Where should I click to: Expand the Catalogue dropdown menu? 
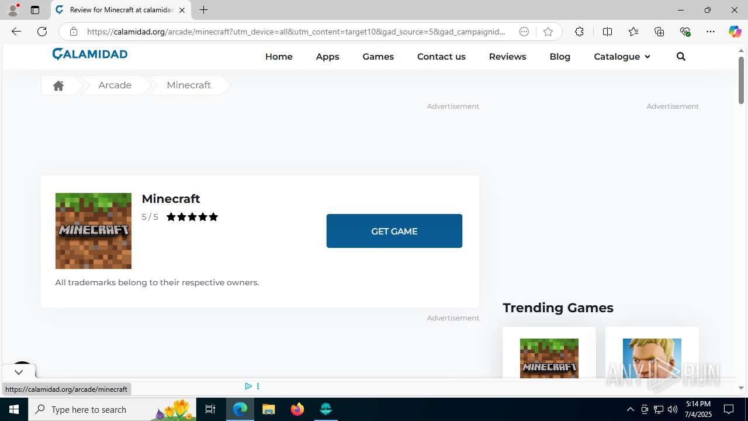click(x=622, y=57)
